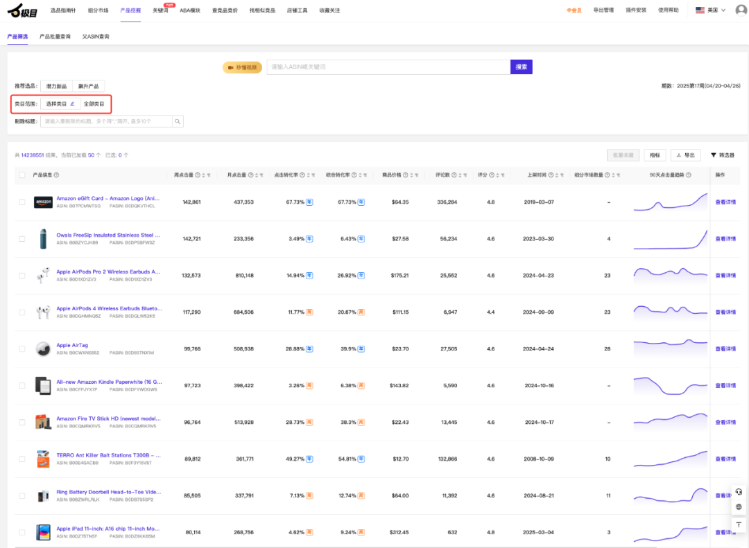The width and height of the screenshot is (749, 548).
Task: Click the Apple AirTag product thumbnail
Action: tap(43, 349)
